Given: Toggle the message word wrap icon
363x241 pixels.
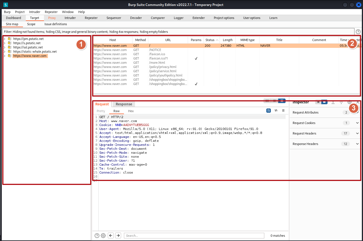Looking at the screenshot, I should coord(269,111).
